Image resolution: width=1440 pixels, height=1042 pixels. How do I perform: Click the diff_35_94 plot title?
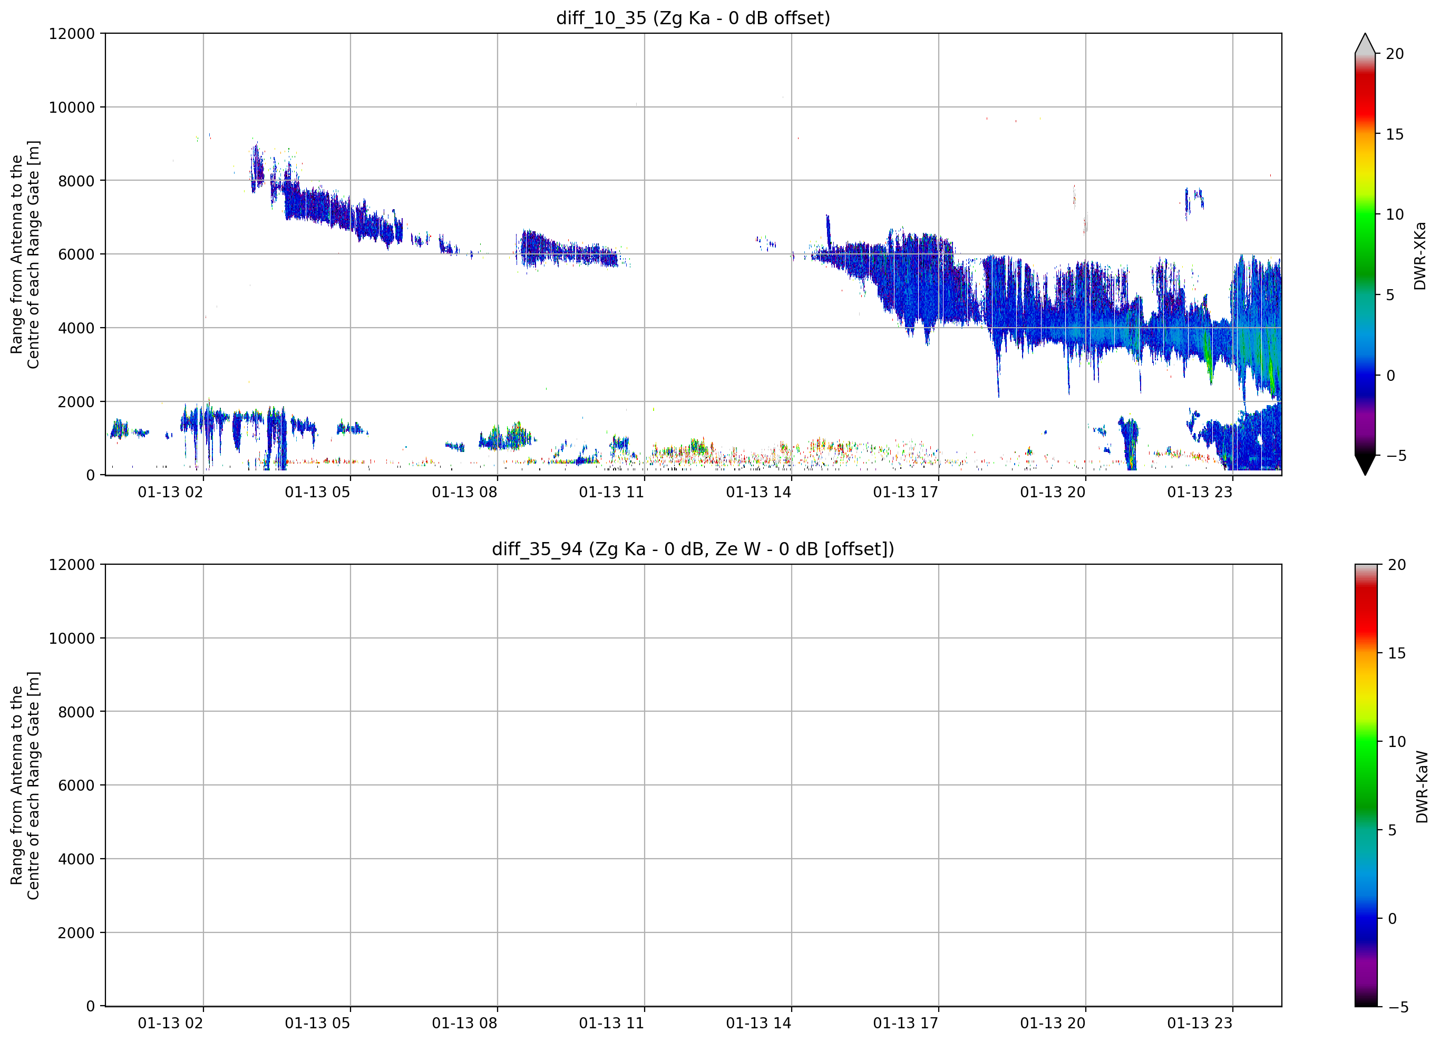pos(693,549)
